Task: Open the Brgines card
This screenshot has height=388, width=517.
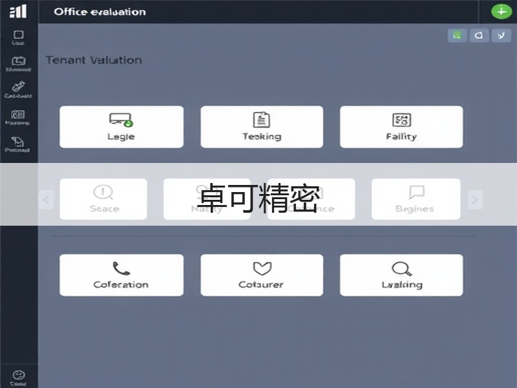Action: (x=416, y=199)
